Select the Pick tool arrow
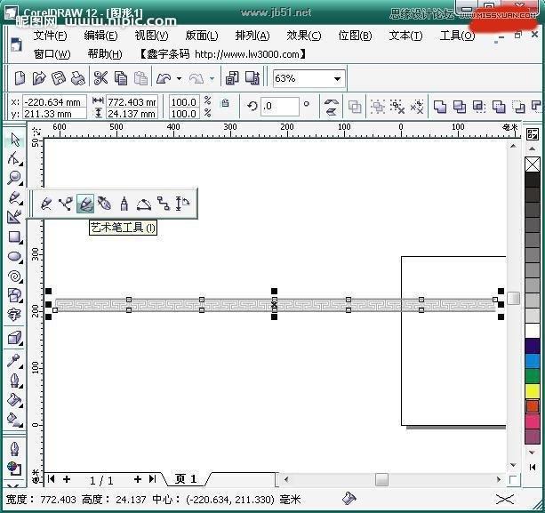 14,141
